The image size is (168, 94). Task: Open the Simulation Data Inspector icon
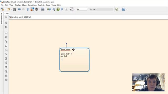(72, 9)
